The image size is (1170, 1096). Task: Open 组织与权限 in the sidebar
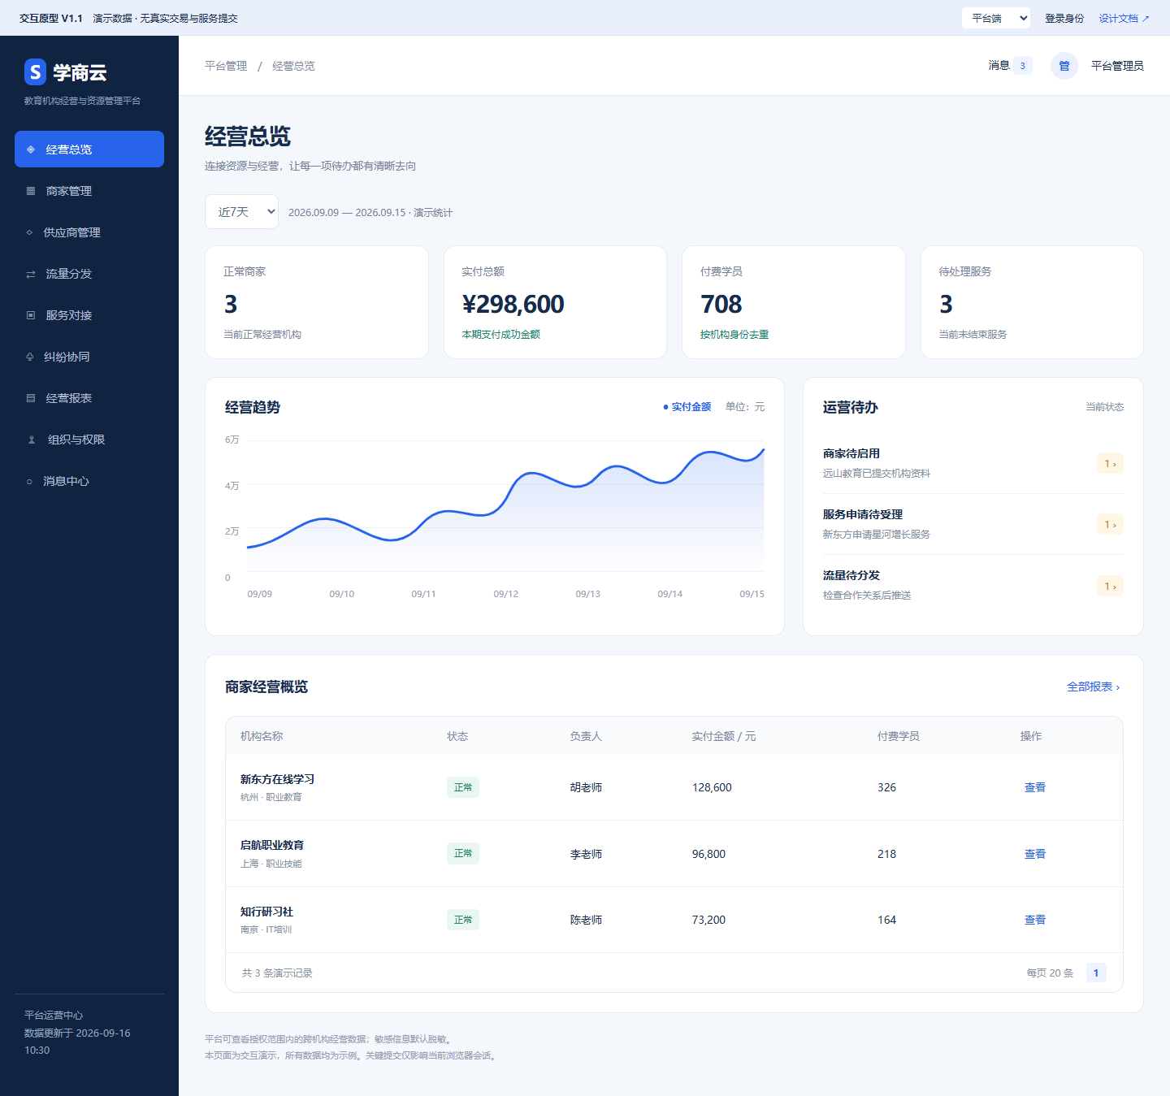pyautogui.click(x=89, y=440)
